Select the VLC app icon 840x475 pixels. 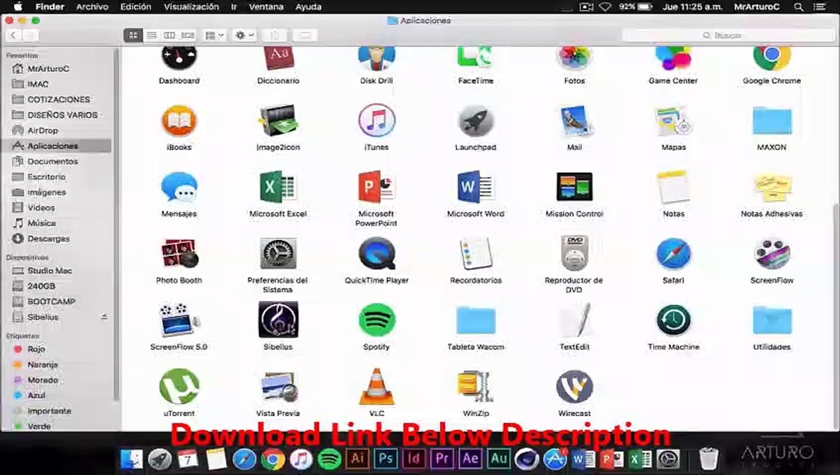pyautogui.click(x=376, y=388)
